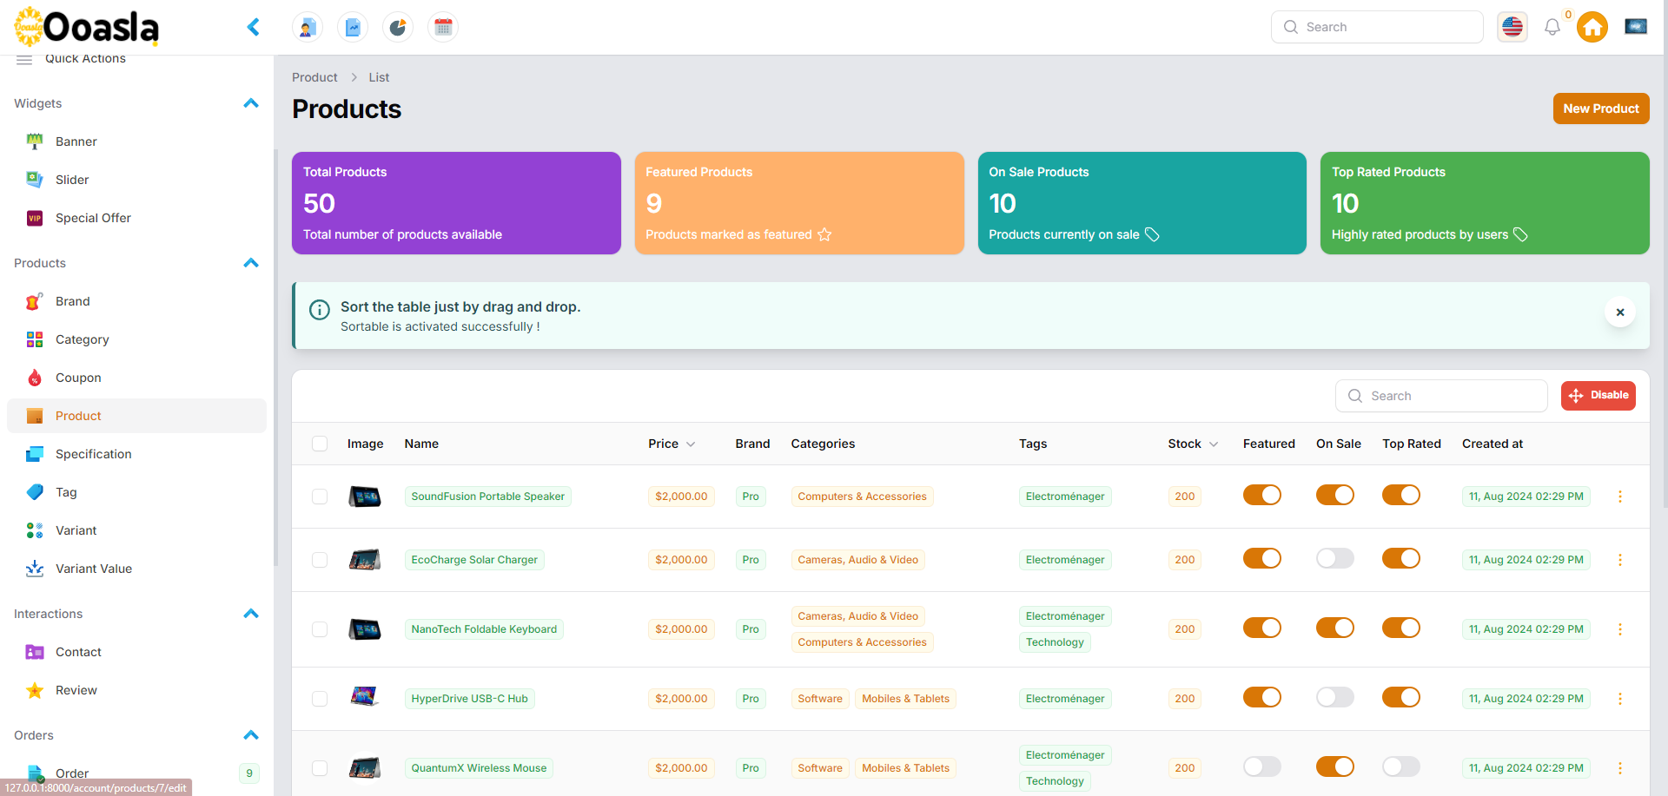Open the user avatar menu in the top-right corner
The width and height of the screenshot is (1668, 796).
[1636, 27]
